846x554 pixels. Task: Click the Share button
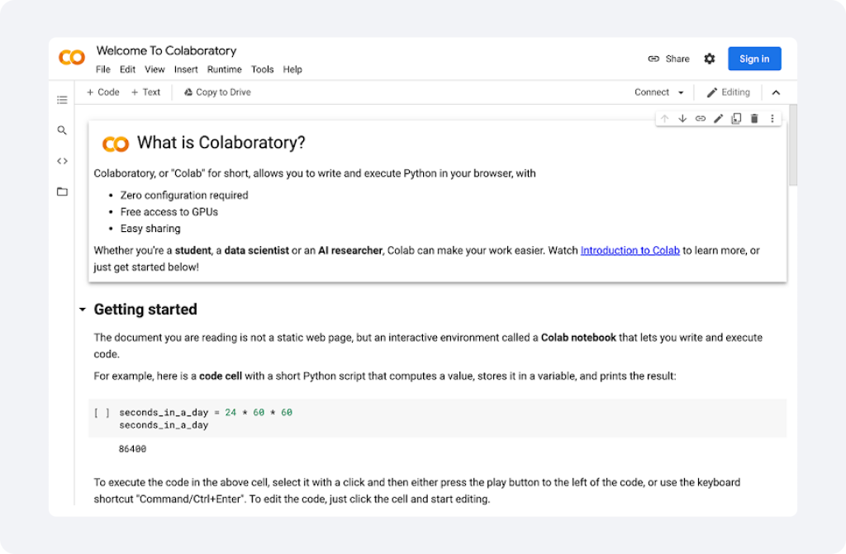(x=669, y=59)
